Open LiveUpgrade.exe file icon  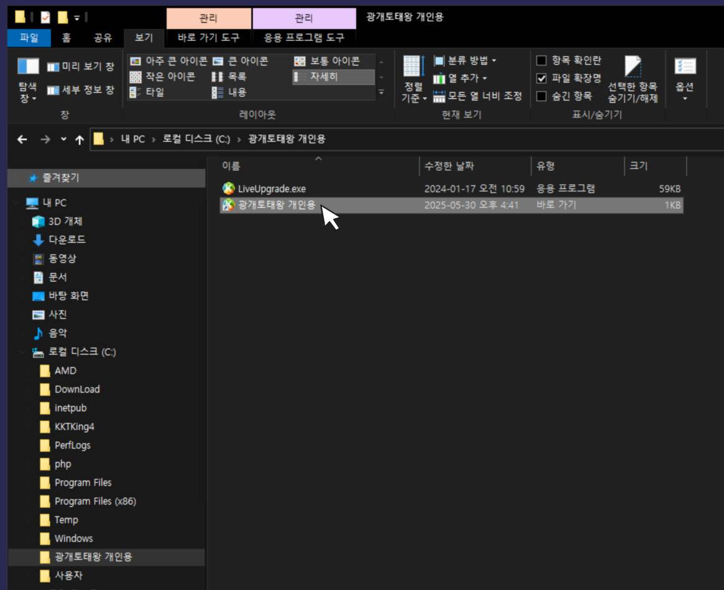pos(229,189)
